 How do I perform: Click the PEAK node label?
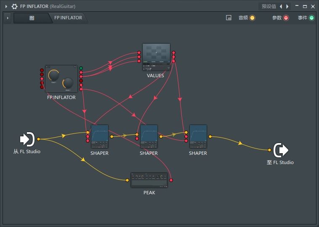click(149, 193)
